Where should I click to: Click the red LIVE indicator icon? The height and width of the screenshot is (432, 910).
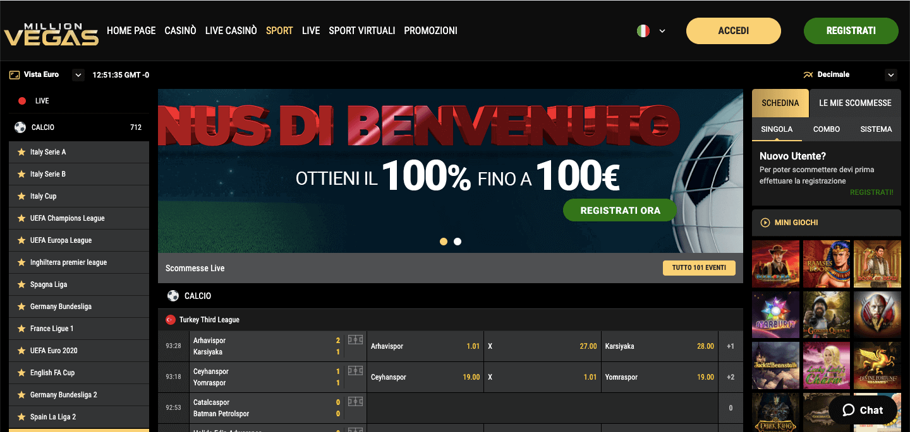click(x=22, y=101)
